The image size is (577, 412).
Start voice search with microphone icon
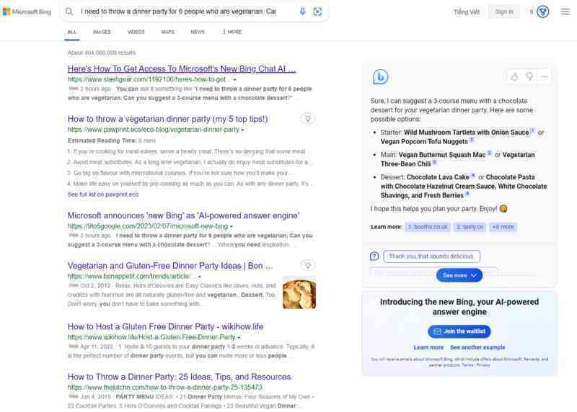click(x=302, y=12)
